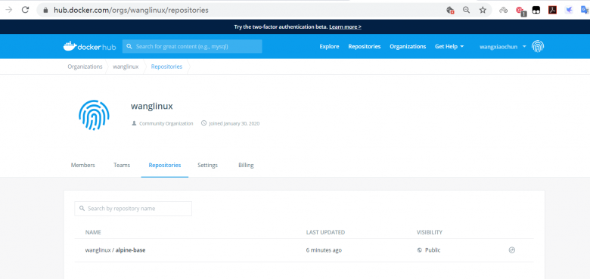This screenshot has width=590, height=279.
Task: Click the LAST UPDATED column header
Action: click(x=325, y=232)
